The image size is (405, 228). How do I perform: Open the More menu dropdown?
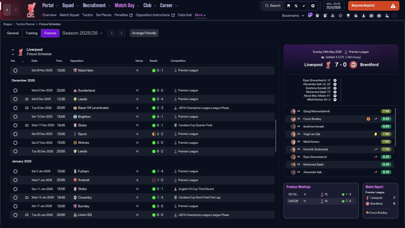(200, 15)
